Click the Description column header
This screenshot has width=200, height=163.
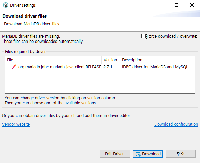coord(155,60)
